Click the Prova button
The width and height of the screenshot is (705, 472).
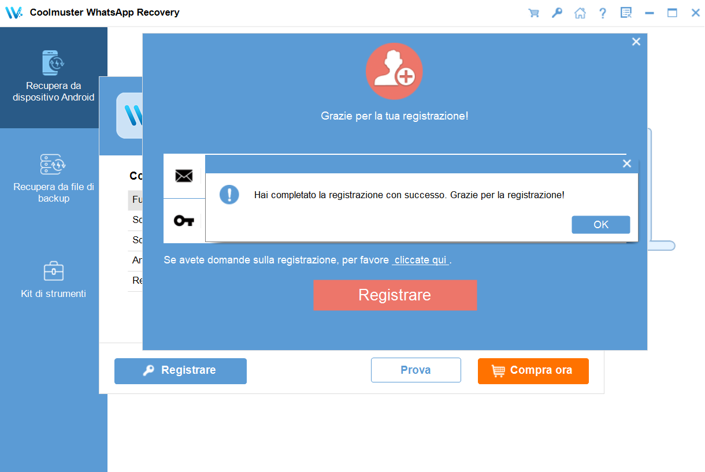tap(416, 370)
